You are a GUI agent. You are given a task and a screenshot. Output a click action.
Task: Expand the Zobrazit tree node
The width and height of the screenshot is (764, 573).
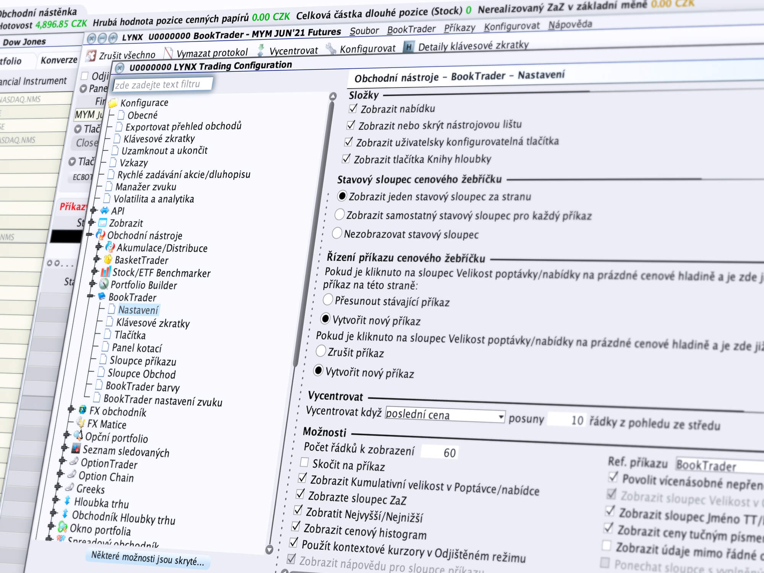(x=91, y=222)
